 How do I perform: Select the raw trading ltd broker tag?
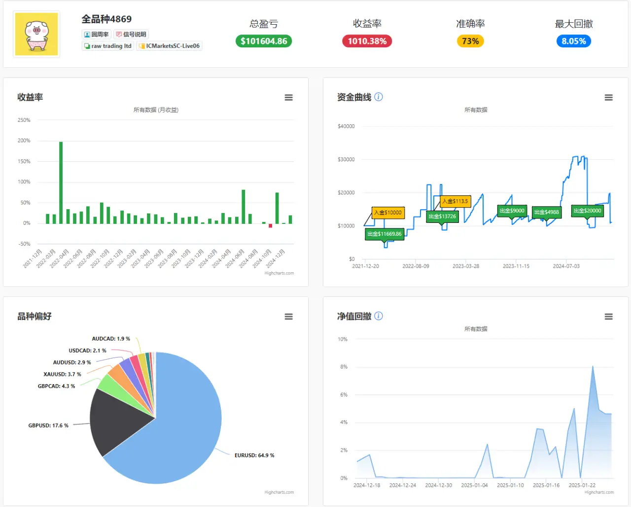click(x=108, y=46)
